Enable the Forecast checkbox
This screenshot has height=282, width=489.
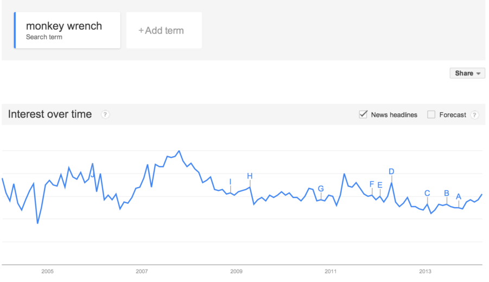point(431,114)
